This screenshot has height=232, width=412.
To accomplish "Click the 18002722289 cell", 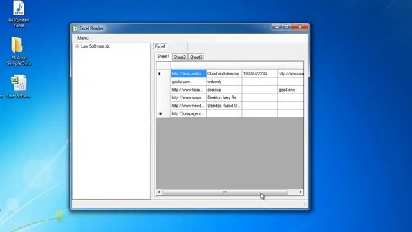I will point(259,73).
